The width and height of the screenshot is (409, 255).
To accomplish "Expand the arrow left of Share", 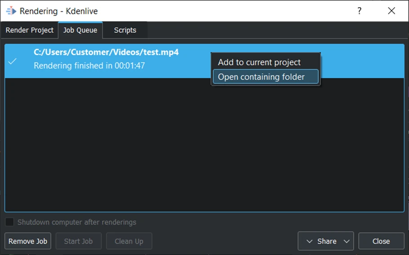I will (309, 241).
